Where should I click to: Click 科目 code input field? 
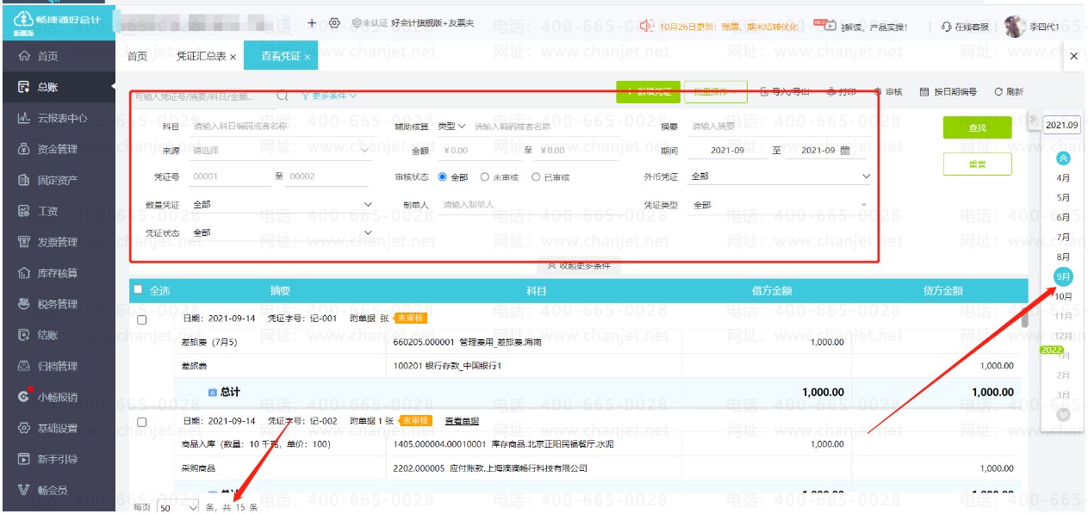280,127
